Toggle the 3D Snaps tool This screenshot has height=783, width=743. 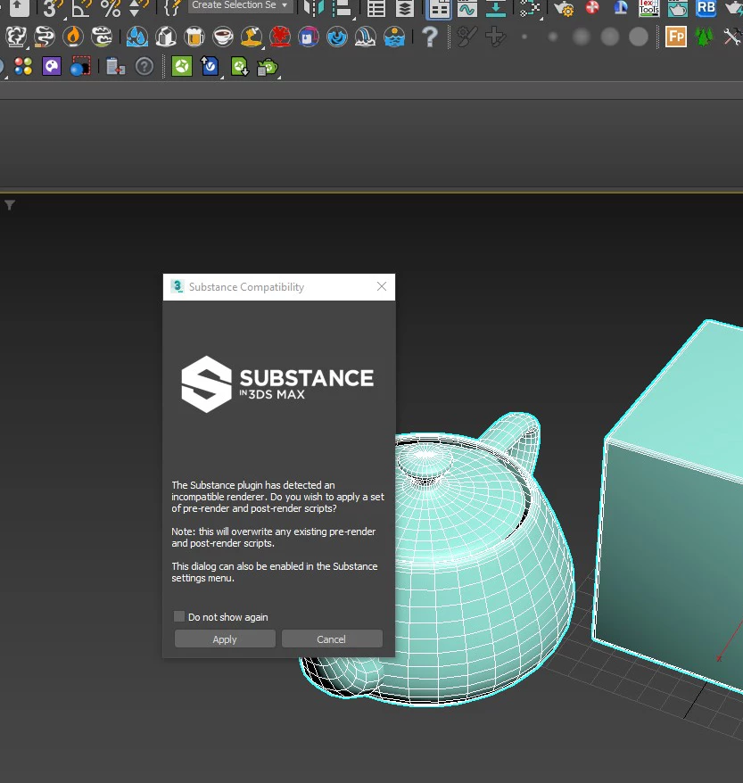click(x=53, y=8)
